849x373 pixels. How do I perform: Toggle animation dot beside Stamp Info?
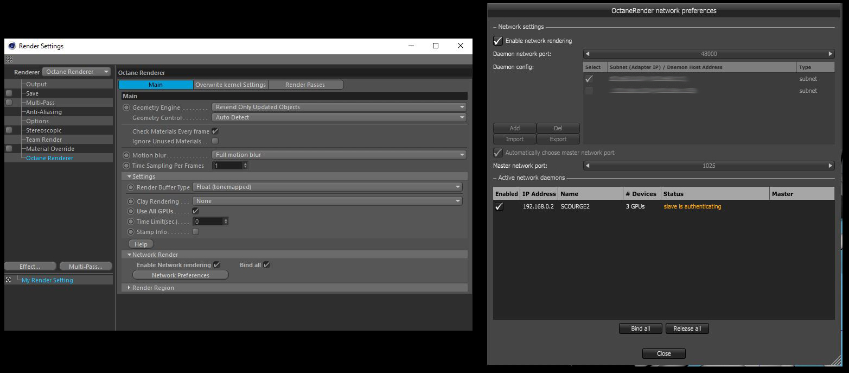click(x=131, y=232)
